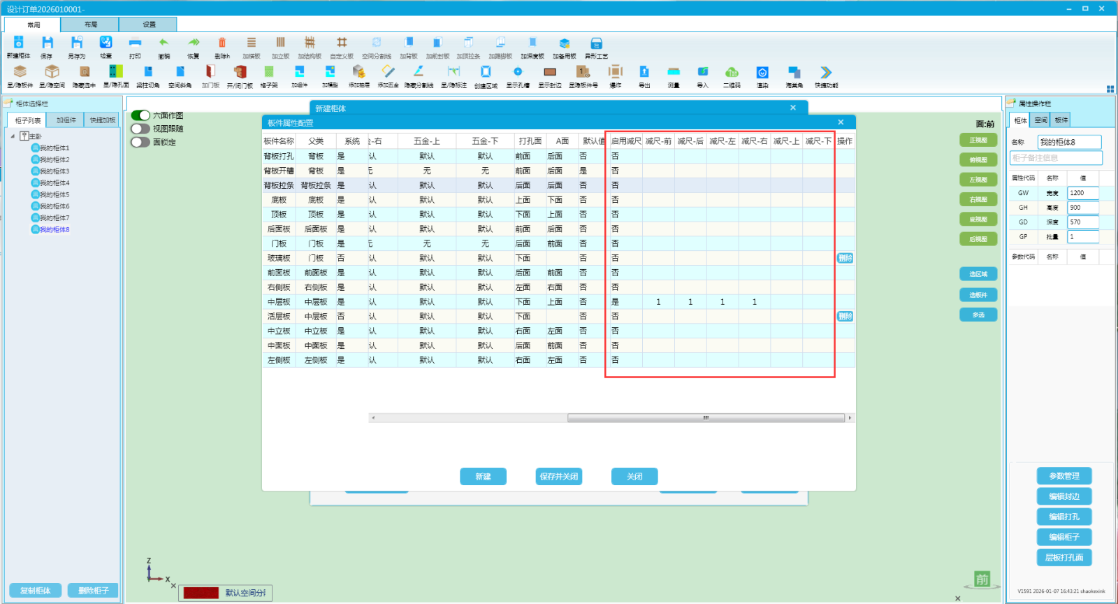Click the red color swatch at bottom
The width and height of the screenshot is (1118, 604).
pos(201,593)
